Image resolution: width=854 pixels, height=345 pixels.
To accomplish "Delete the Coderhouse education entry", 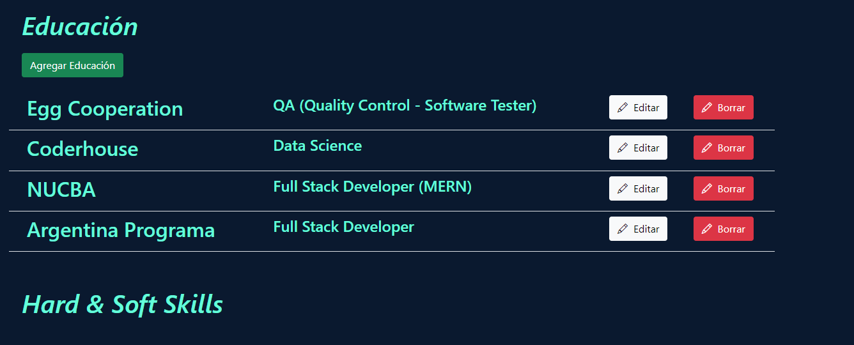I will (x=724, y=148).
